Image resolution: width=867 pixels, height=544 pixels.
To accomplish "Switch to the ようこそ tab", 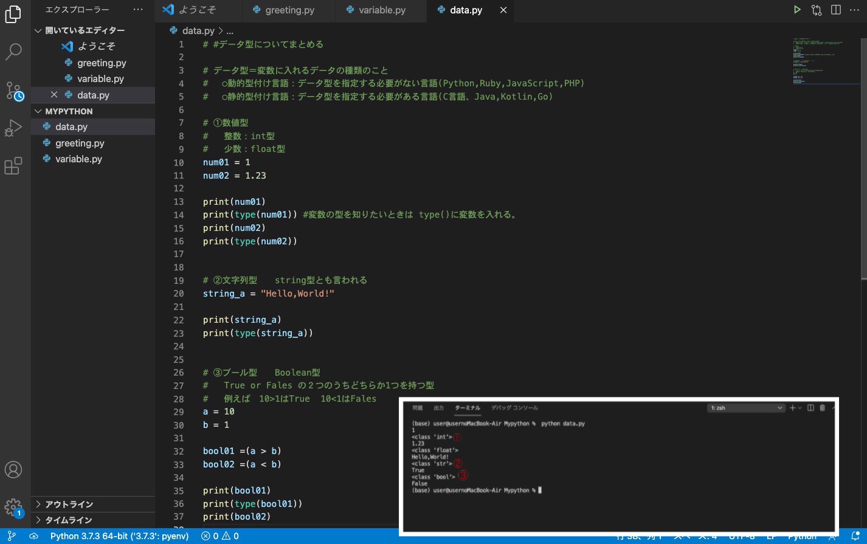I will [197, 10].
